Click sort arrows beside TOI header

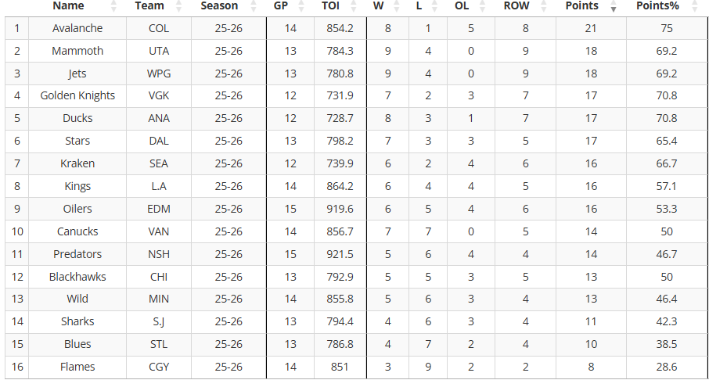pyautogui.click(x=354, y=6)
